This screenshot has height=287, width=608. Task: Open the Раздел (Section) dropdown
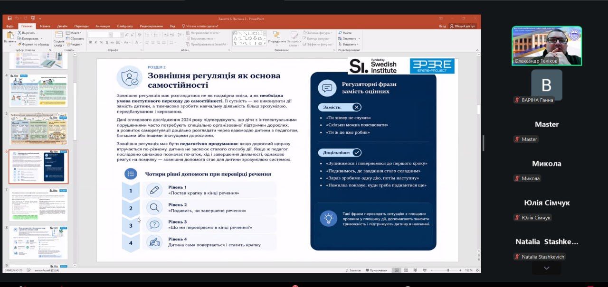(x=74, y=44)
